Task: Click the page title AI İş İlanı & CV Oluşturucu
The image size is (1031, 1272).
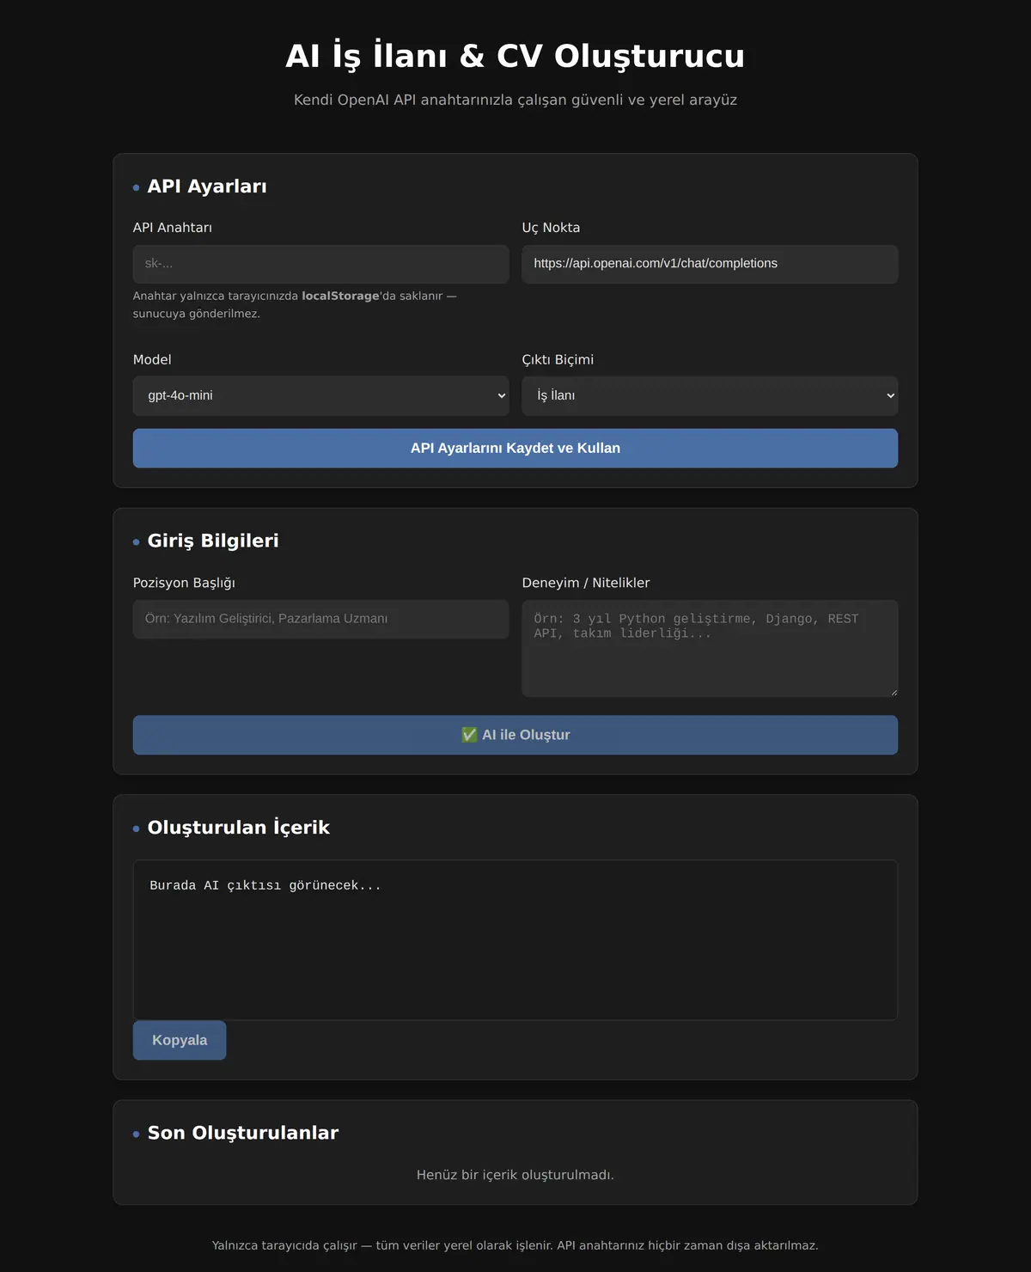Action: point(515,56)
